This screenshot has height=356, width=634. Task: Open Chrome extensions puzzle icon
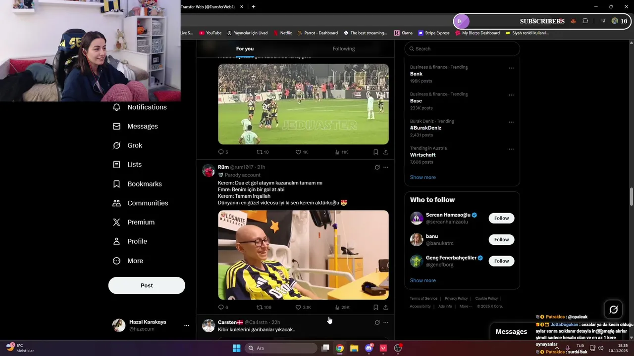(585, 21)
